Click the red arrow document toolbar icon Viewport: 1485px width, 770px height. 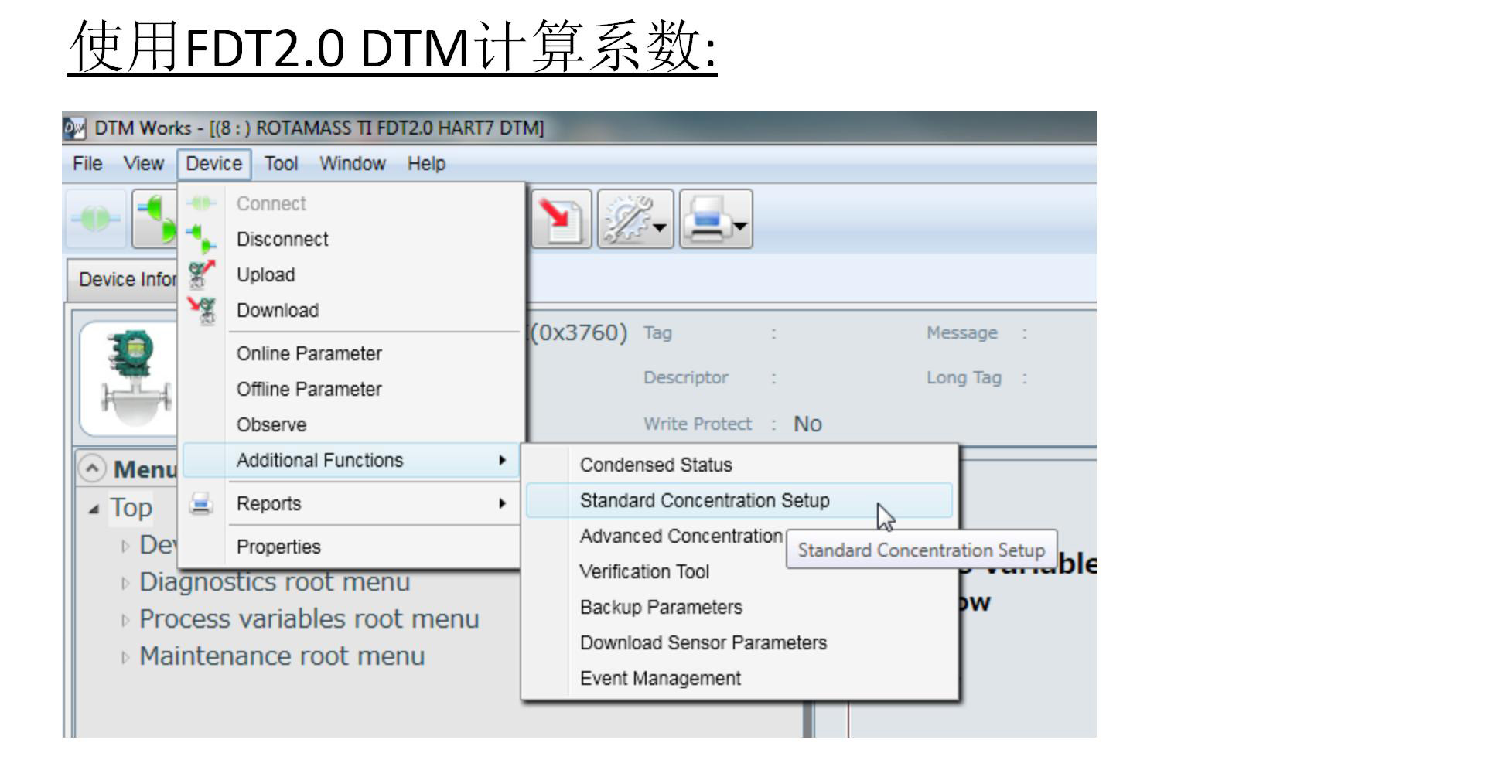click(561, 219)
